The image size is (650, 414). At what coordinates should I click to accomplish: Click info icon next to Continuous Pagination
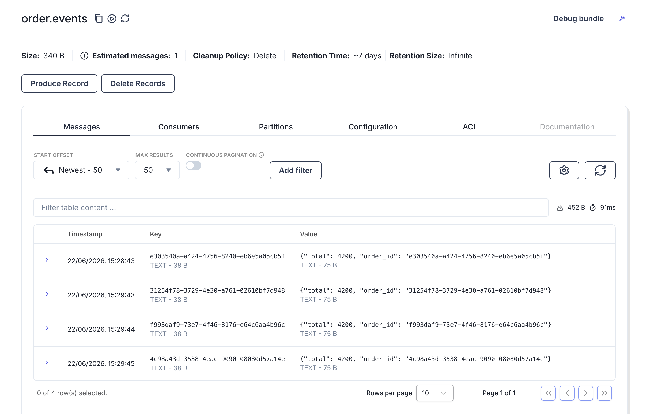click(261, 155)
